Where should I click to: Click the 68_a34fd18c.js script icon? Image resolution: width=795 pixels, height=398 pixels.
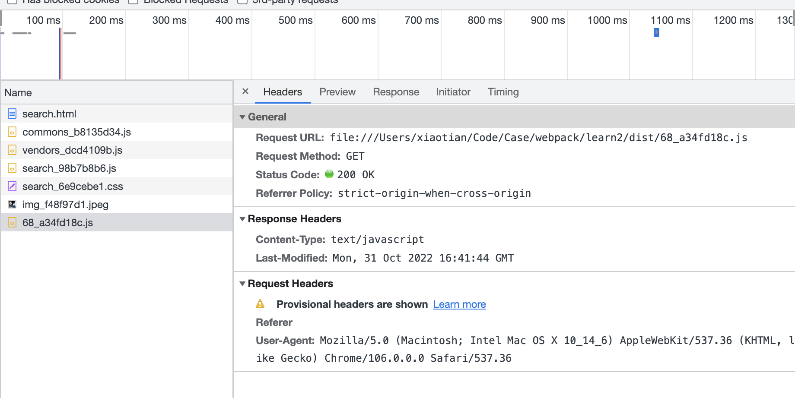pyautogui.click(x=12, y=223)
